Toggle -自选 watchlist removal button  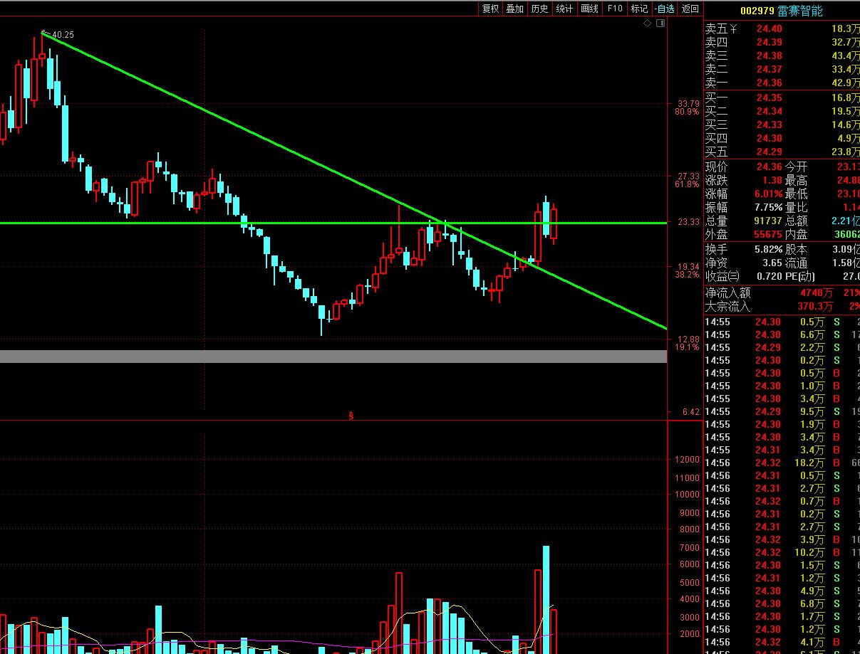click(665, 9)
